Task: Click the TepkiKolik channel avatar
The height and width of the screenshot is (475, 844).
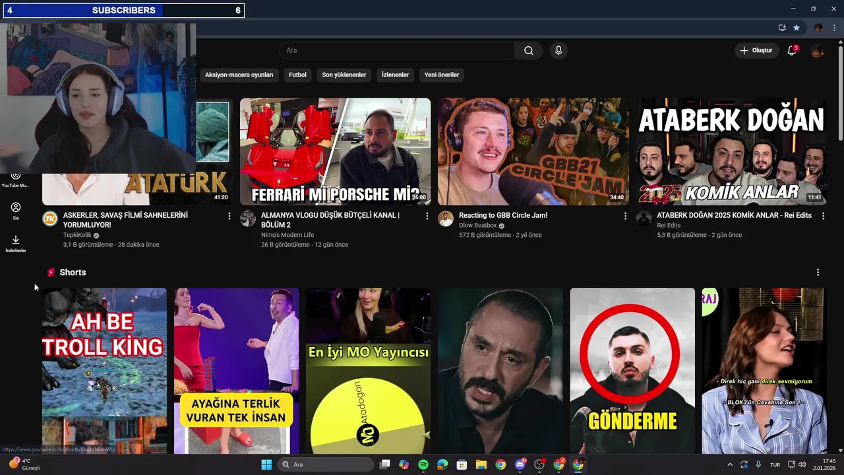Action: tap(50, 219)
